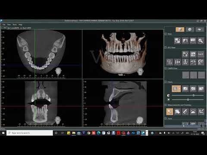Open the Help menu
This screenshot has width=207, height=155.
click(x=20, y=25)
